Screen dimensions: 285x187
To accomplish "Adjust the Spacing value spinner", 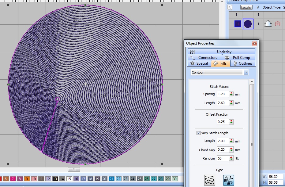I will click(x=231, y=94).
